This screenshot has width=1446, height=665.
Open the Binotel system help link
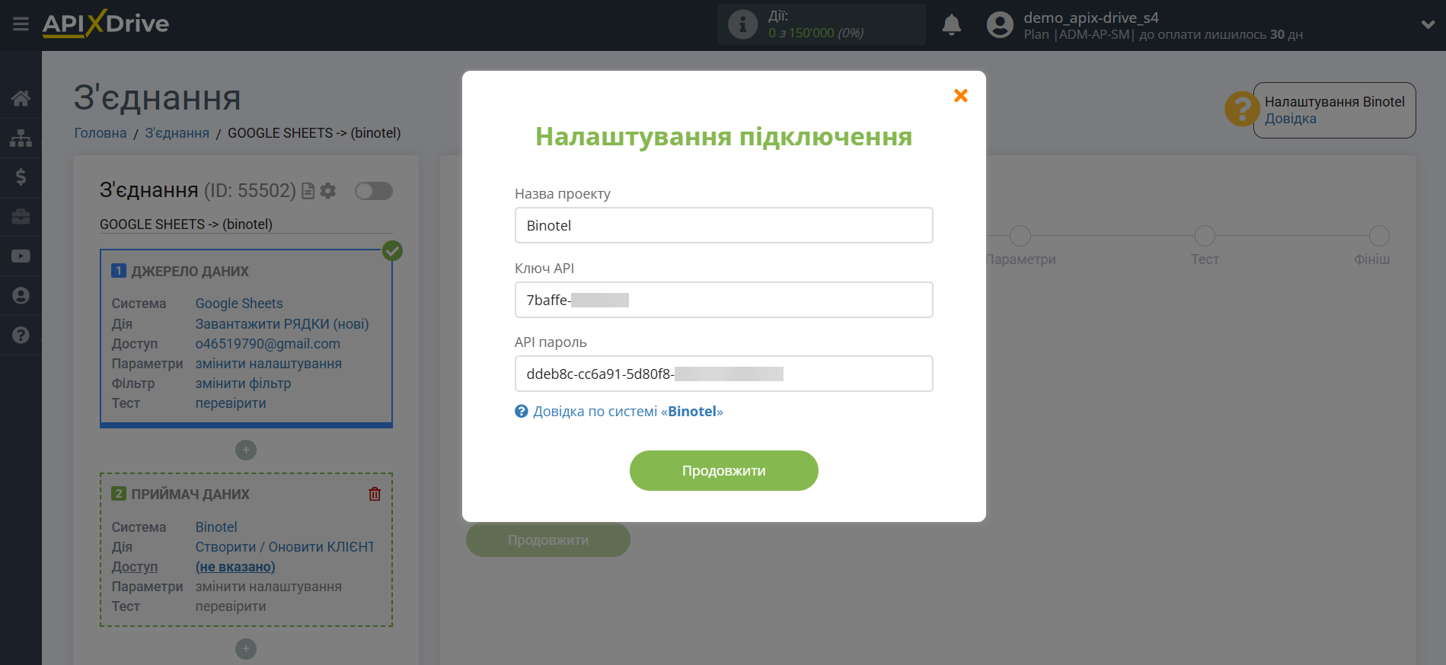[627, 412]
